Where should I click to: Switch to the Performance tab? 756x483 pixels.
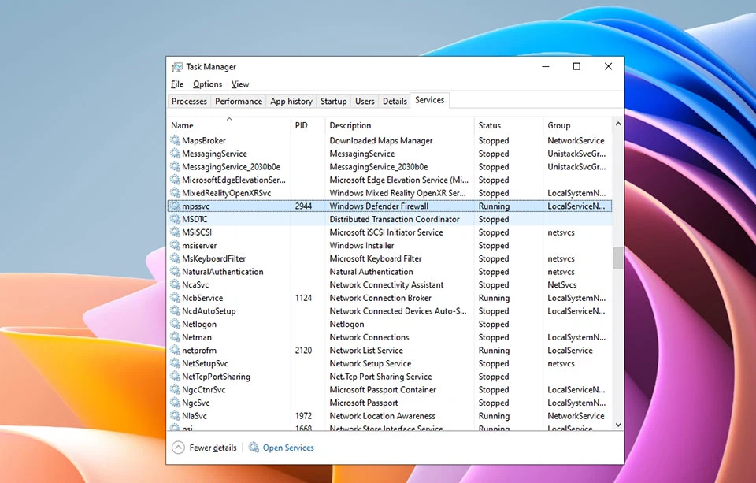[238, 101]
